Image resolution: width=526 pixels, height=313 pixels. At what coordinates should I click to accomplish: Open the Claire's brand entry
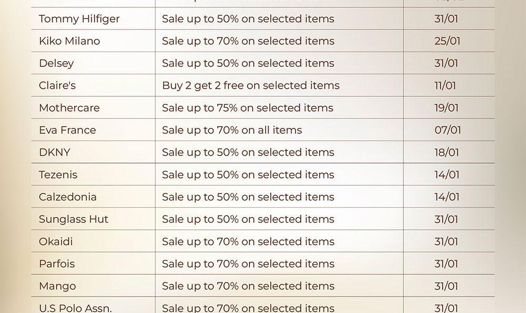pos(57,85)
